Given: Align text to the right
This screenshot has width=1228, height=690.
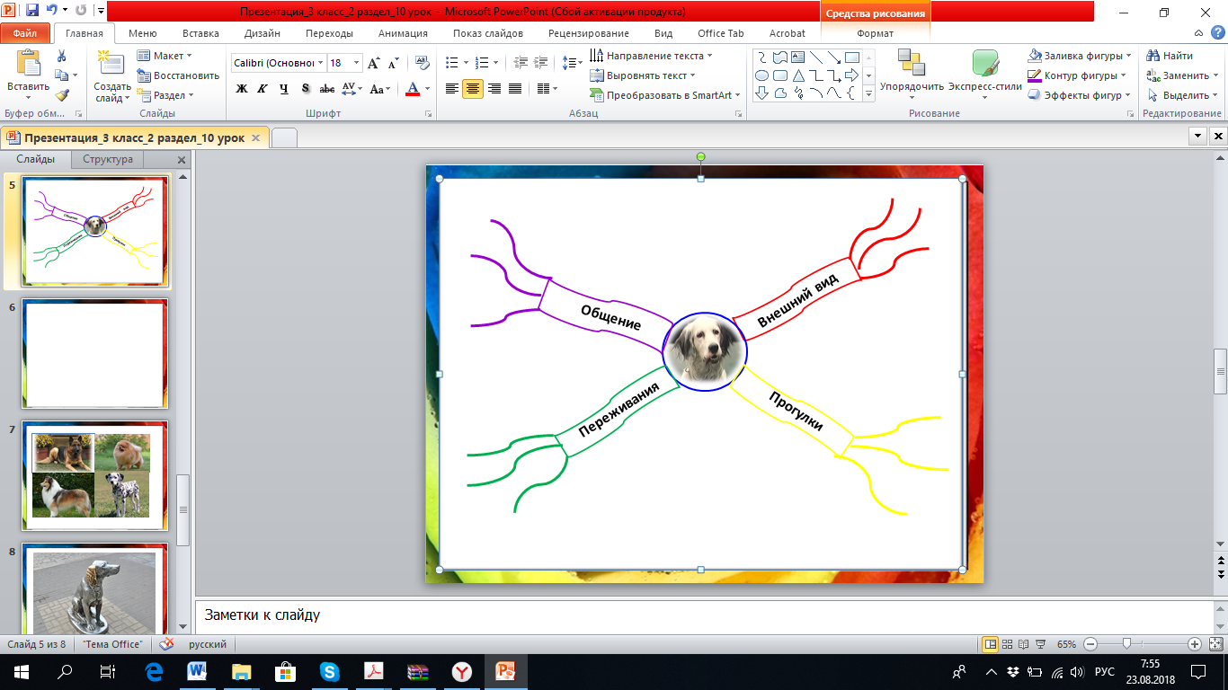Looking at the screenshot, I should tap(494, 89).
